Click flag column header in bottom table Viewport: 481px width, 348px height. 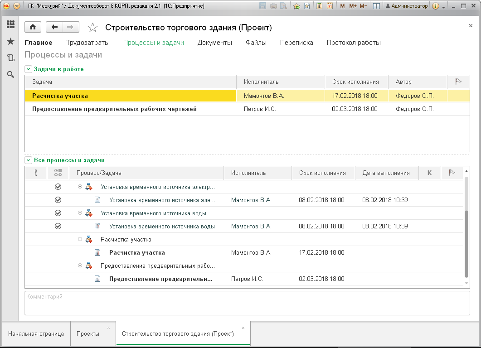(x=452, y=173)
